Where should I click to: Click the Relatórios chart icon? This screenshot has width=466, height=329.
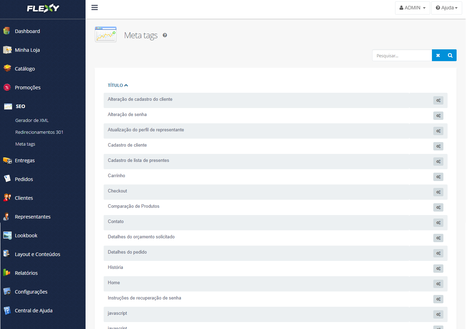coord(7,273)
